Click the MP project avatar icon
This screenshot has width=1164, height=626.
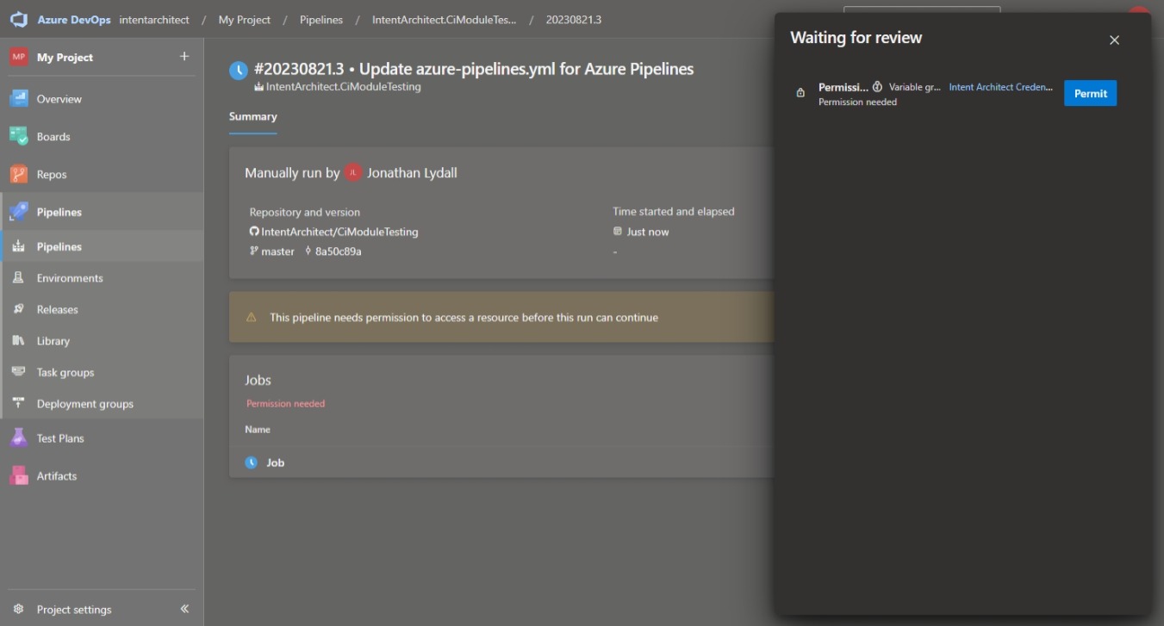point(19,57)
